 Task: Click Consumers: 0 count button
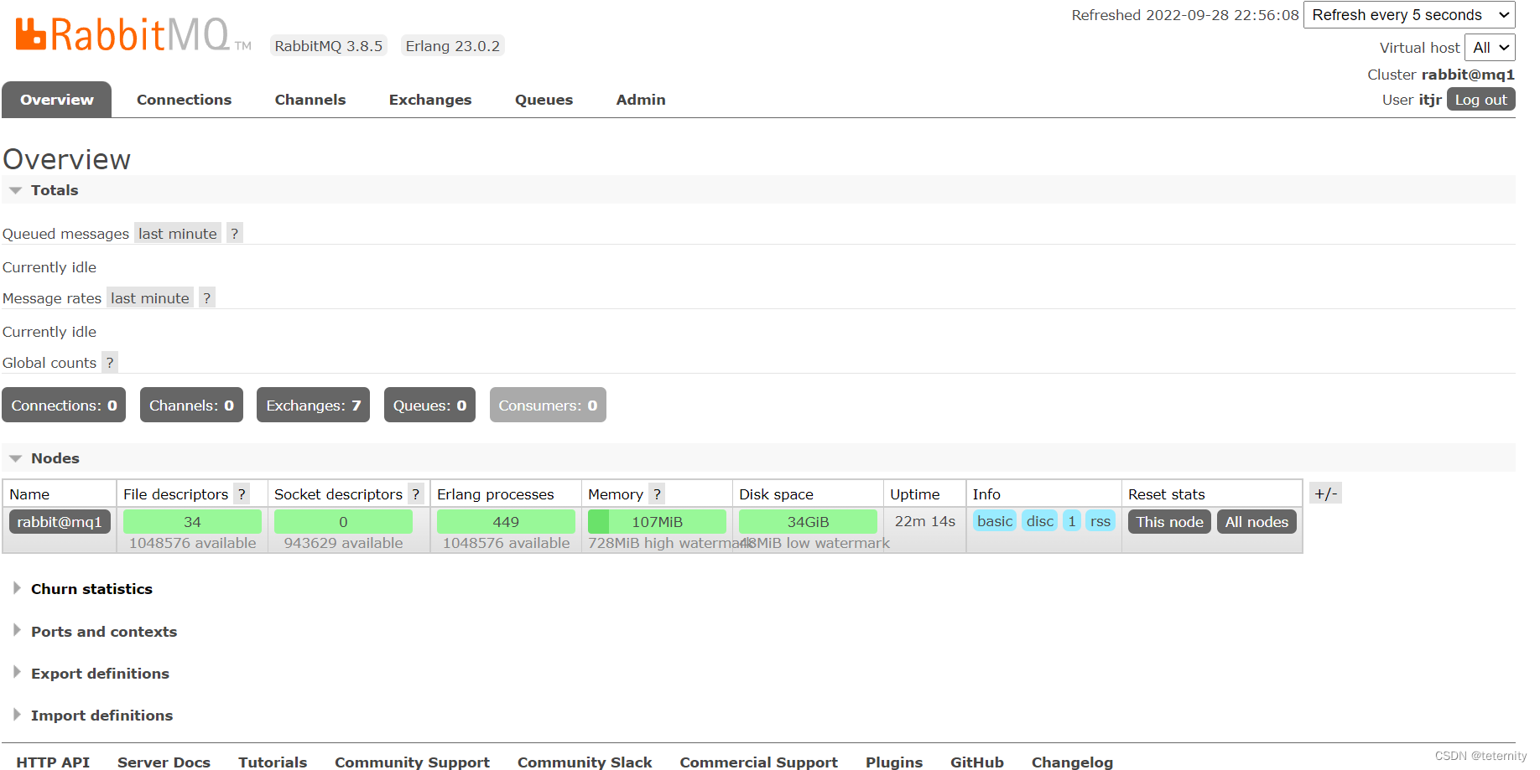(548, 406)
